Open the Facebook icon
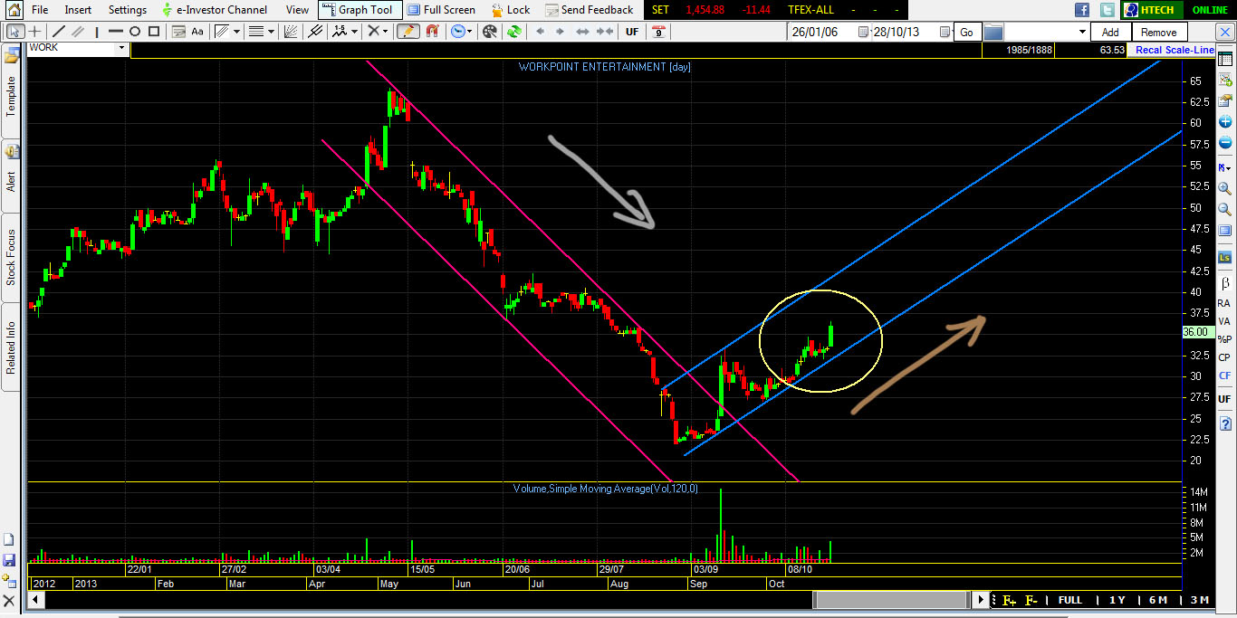The width and height of the screenshot is (1237, 618). (1082, 10)
